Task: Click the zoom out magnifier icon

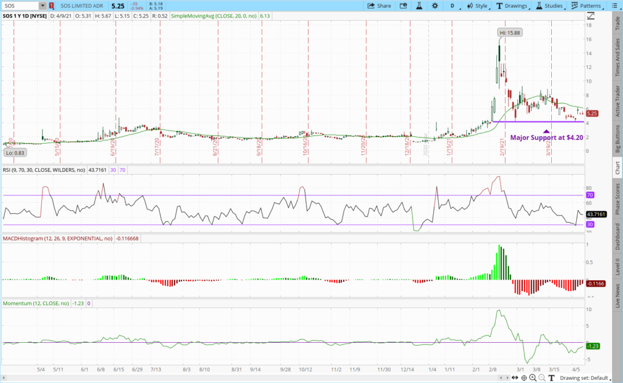Action: click(542, 378)
